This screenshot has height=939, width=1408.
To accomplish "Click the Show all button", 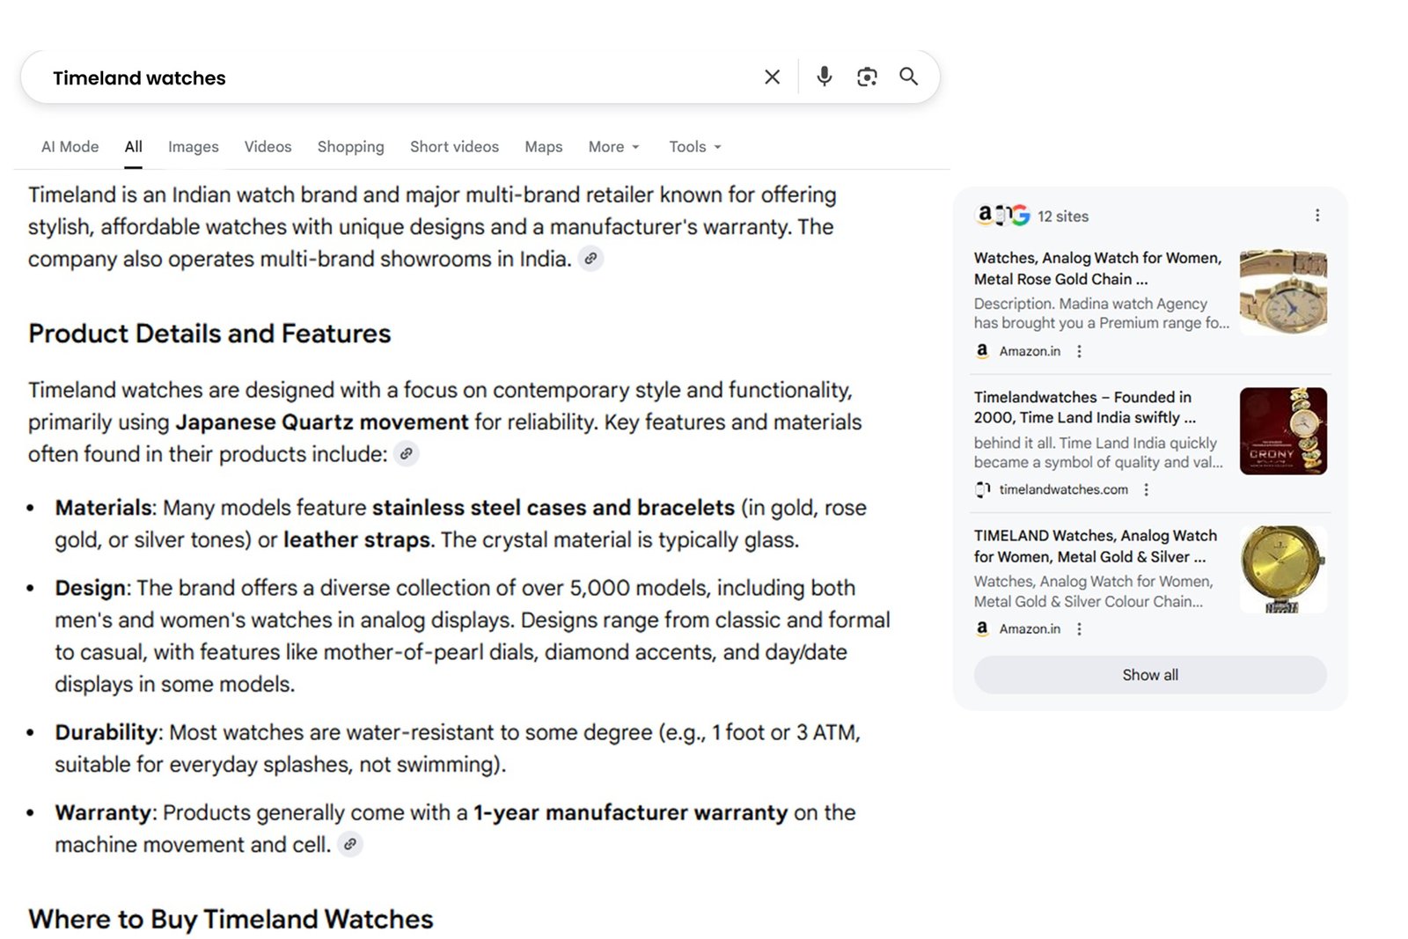I will (1149, 675).
